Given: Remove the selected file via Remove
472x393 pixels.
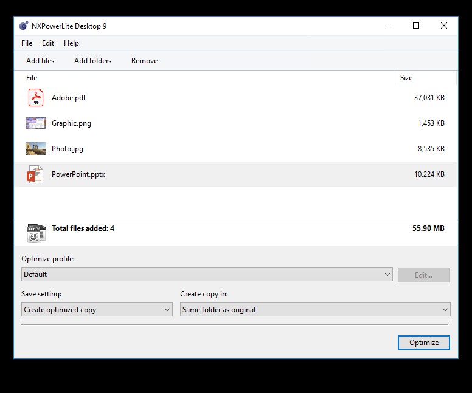Looking at the screenshot, I should click(144, 61).
